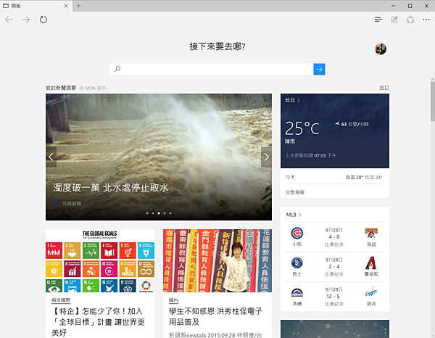
Task: Select the second carousel dot
Action: 153,213
